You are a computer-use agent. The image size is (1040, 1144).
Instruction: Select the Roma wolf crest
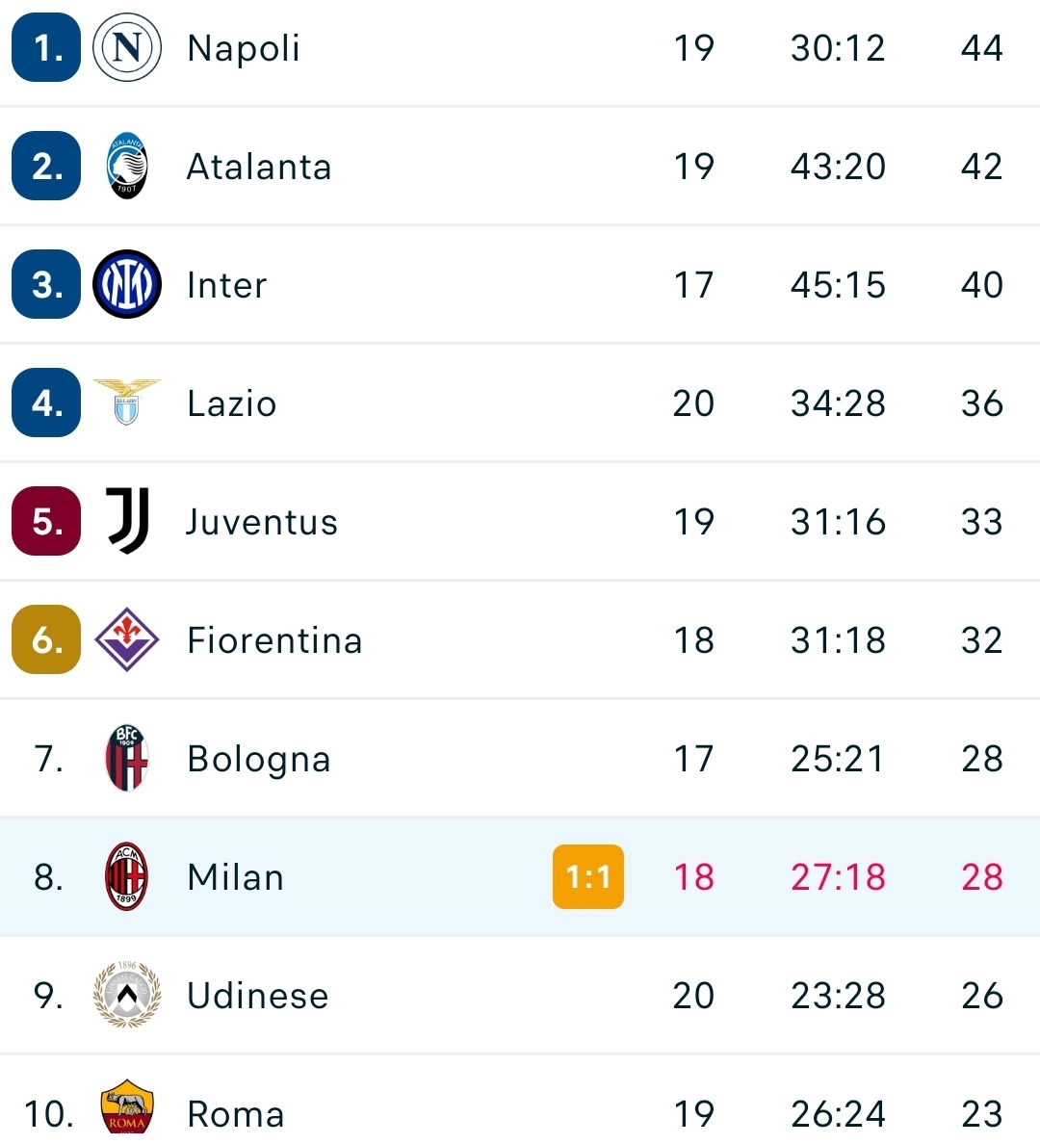(x=126, y=1113)
